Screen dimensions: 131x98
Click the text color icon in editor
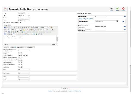(x=21, y=30)
